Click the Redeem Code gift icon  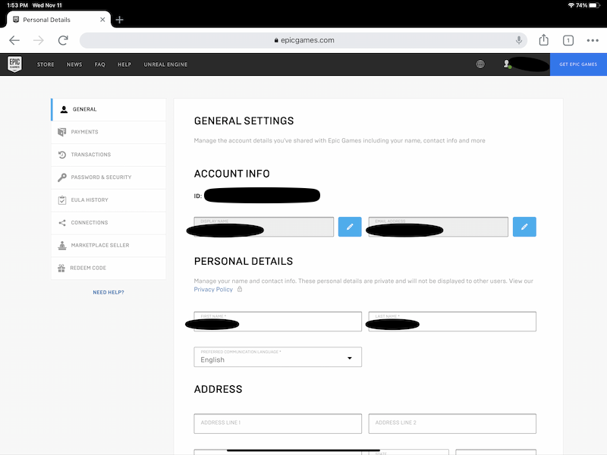(61, 268)
